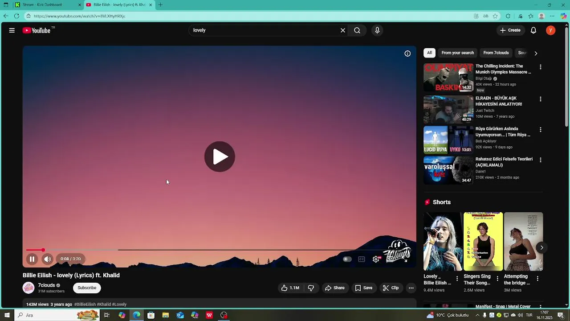Open options for Rüya Görürken video
570x321 pixels.
coord(541,130)
